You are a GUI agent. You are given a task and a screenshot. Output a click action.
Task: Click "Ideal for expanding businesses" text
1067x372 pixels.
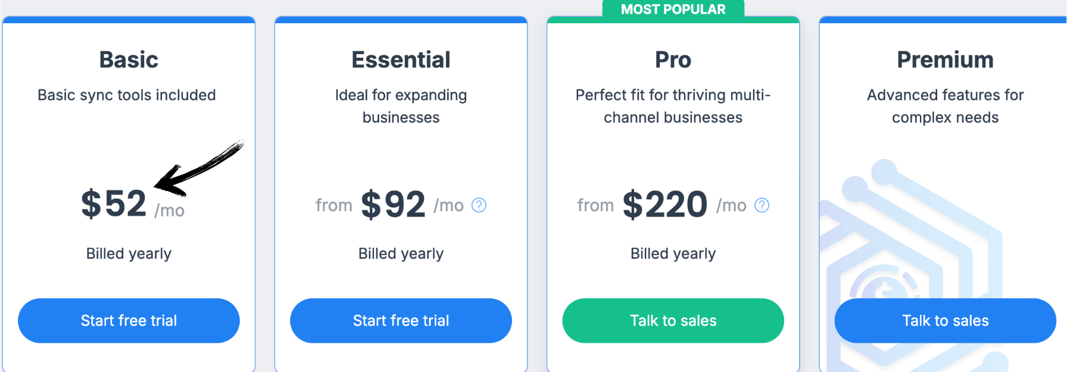pyautogui.click(x=401, y=106)
